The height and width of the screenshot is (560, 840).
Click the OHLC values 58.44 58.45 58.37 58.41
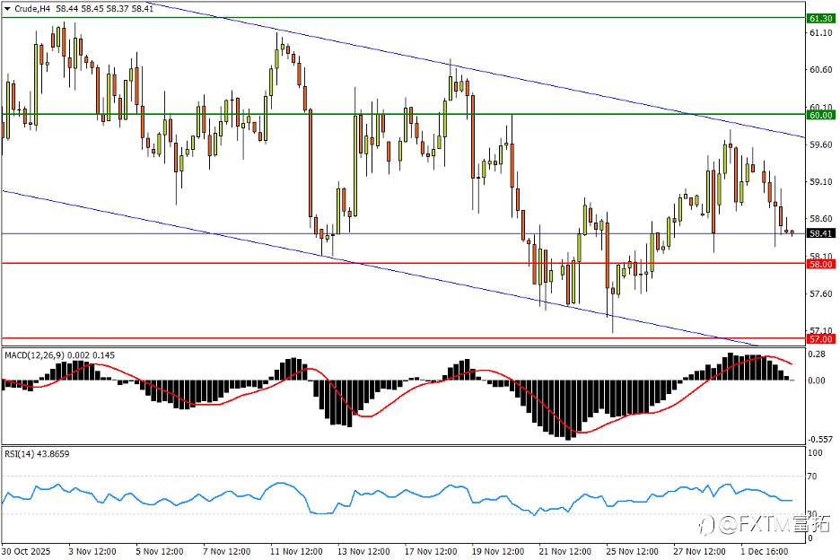104,9
